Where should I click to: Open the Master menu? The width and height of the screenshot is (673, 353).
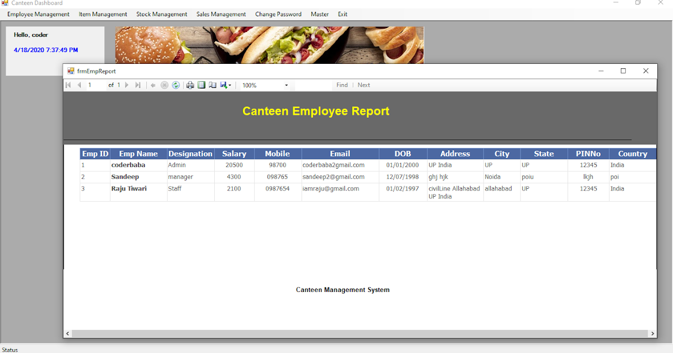[x=319, y=14]
